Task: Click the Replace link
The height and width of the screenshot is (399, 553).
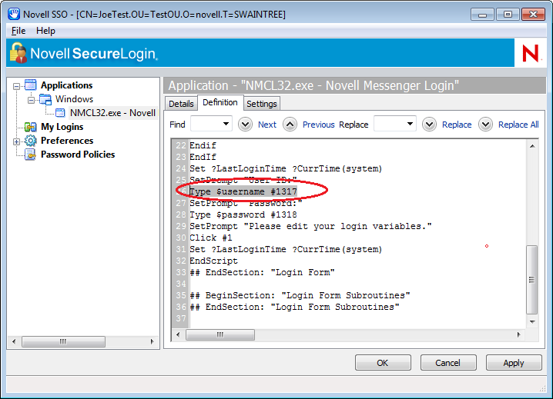Action: pos(457,125)
